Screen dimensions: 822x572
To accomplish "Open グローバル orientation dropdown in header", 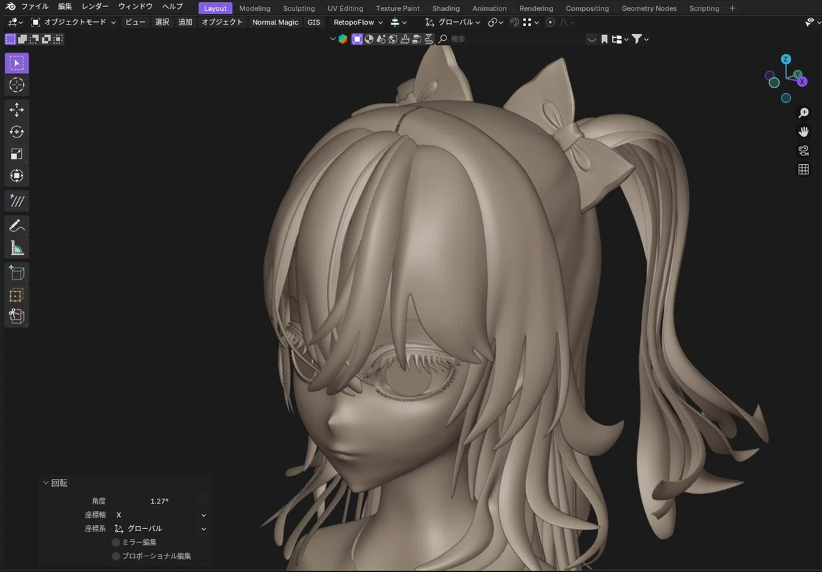I will tap(454, 22).
